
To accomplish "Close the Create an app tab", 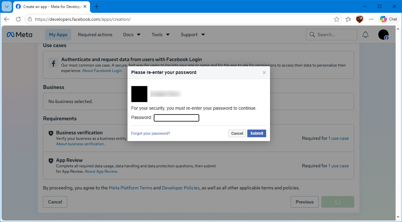I will (x=85, y=6).
